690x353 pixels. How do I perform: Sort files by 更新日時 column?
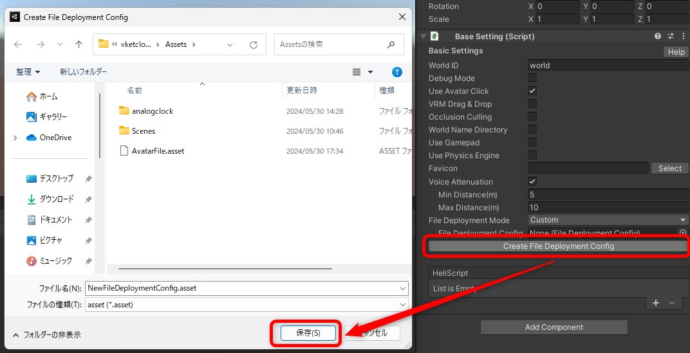(302, 91)
